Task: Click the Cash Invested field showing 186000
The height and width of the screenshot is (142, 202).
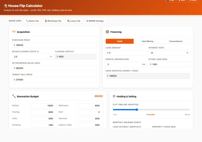Action: (x=148, y=76)
